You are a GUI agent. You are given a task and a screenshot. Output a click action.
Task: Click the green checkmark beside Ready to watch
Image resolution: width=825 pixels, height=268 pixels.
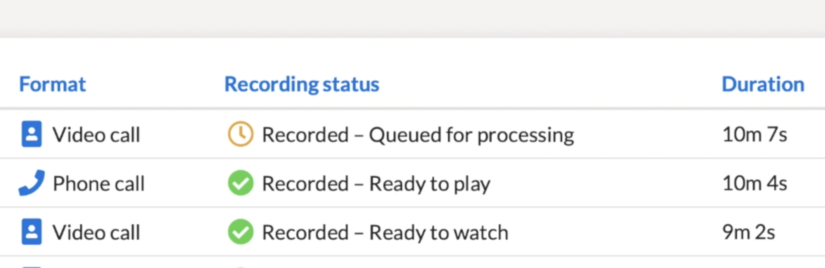coord(240,232)
